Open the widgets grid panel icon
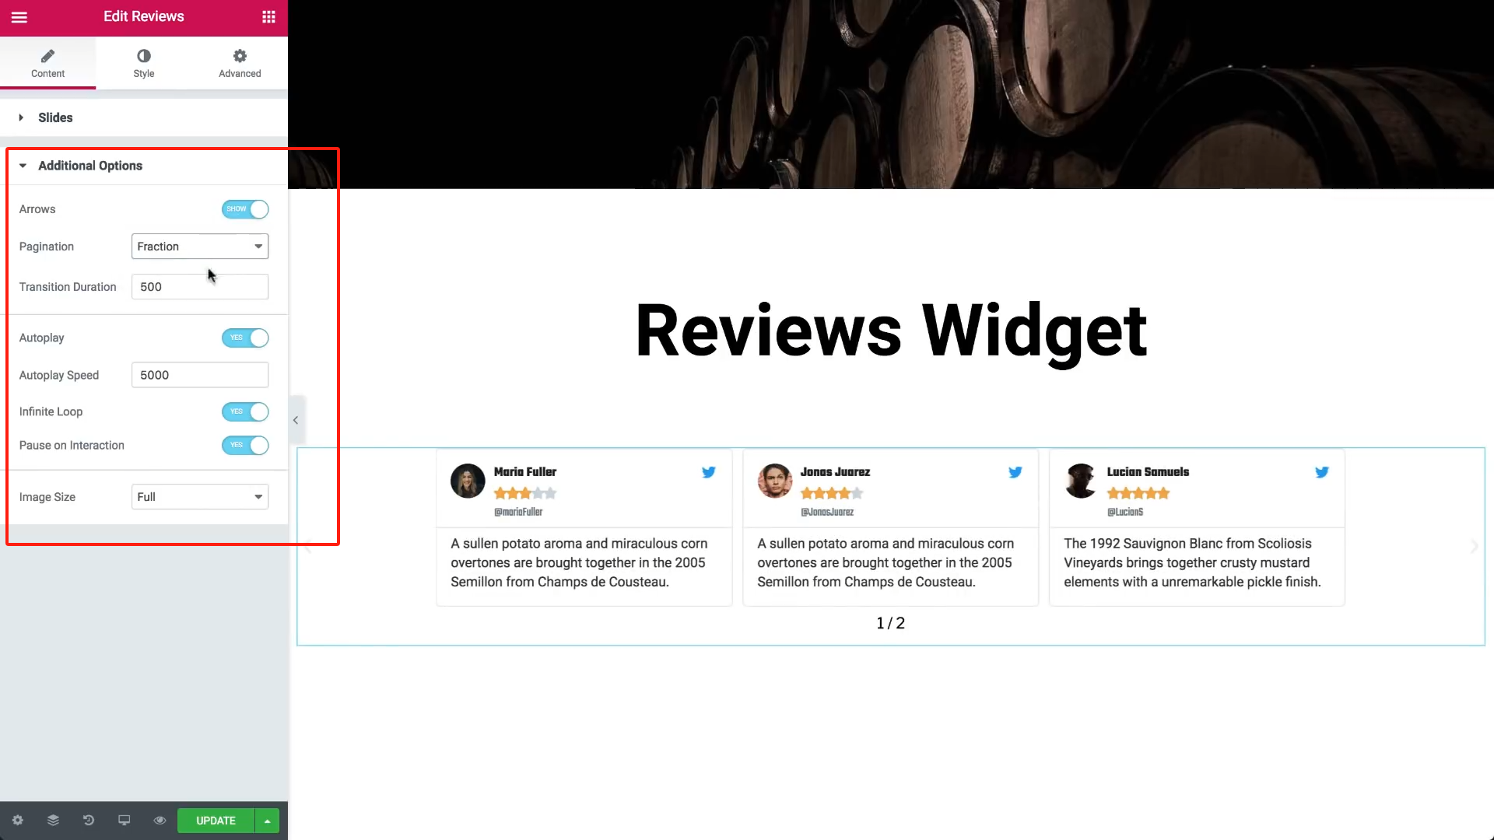1494x840 pixels. coord(268,17)
